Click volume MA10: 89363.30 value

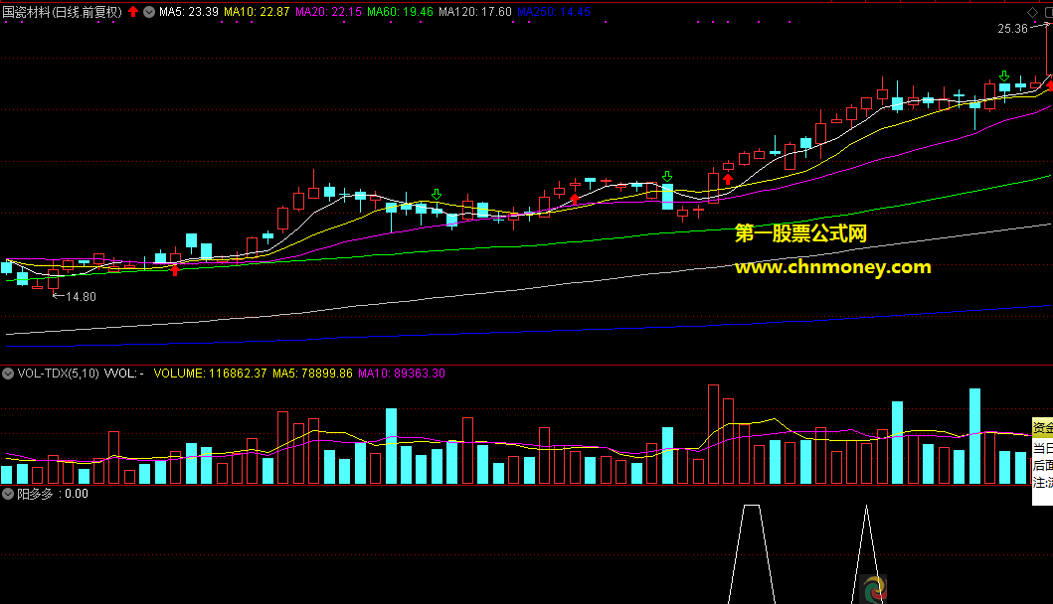[402, 374]
